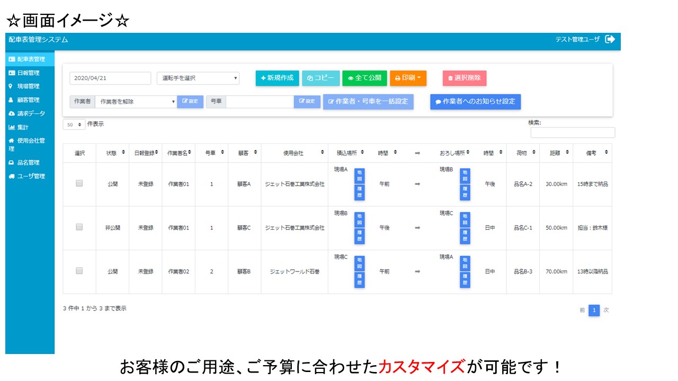Select page 1 in the pagination
The width and height of the screenshot is (678, 381).
(x=594, y=311)
